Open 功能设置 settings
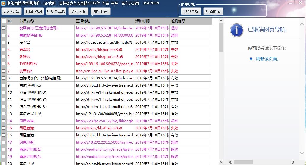The image size is (306, 165). 78,11
